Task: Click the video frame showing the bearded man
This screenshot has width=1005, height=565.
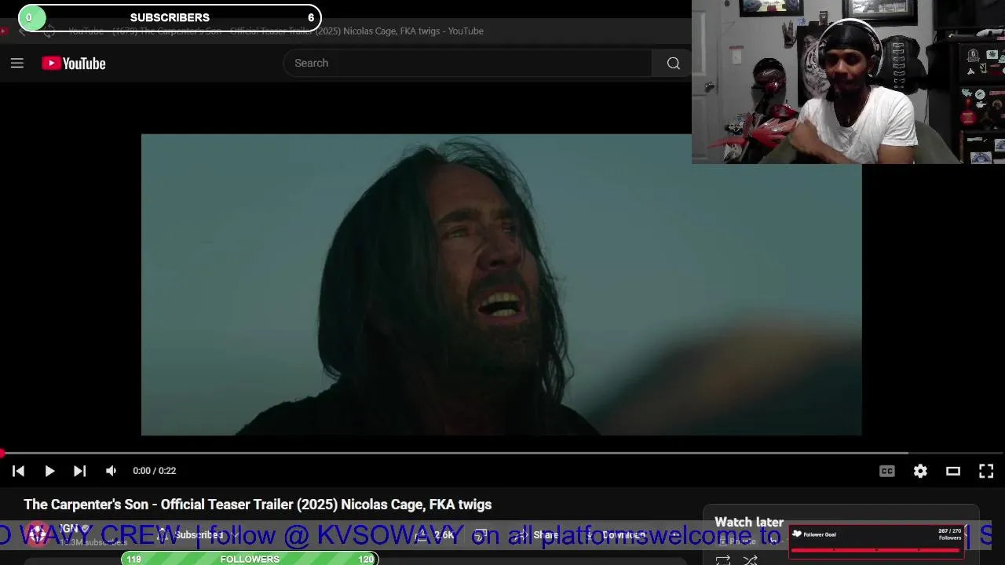Action: pos(501,284)
